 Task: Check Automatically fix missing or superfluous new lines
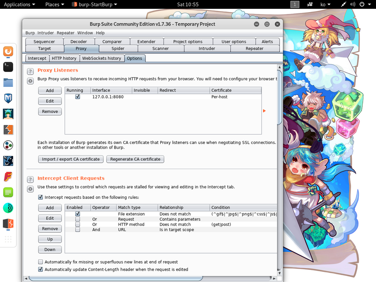point(41,262)
